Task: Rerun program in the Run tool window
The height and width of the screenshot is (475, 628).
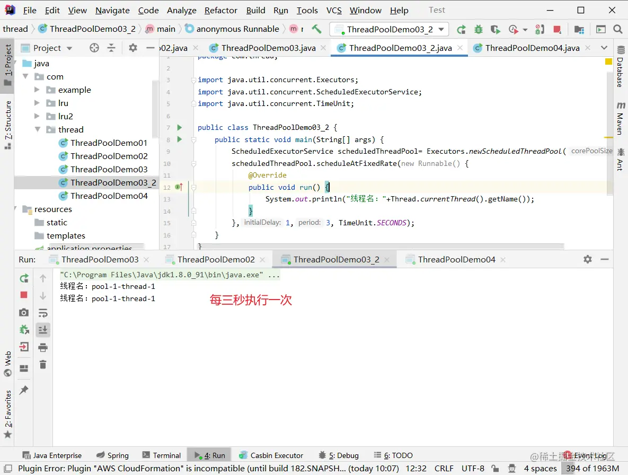Action: point(24,278)
